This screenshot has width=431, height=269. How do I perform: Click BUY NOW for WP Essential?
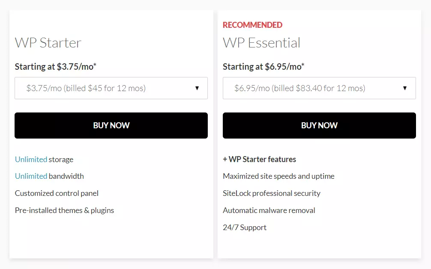point(319,125)
